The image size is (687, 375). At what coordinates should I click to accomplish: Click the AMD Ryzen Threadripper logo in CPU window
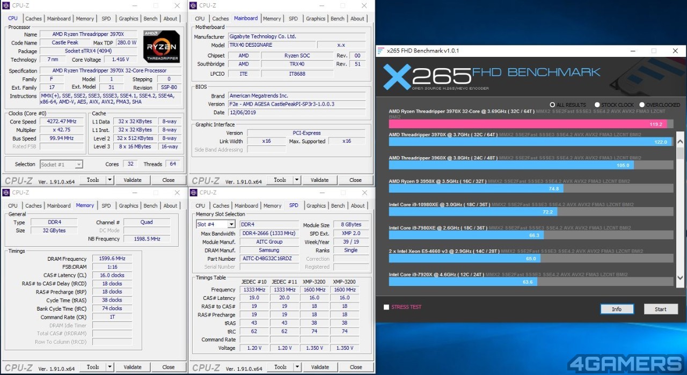click(x=162, y=47)
